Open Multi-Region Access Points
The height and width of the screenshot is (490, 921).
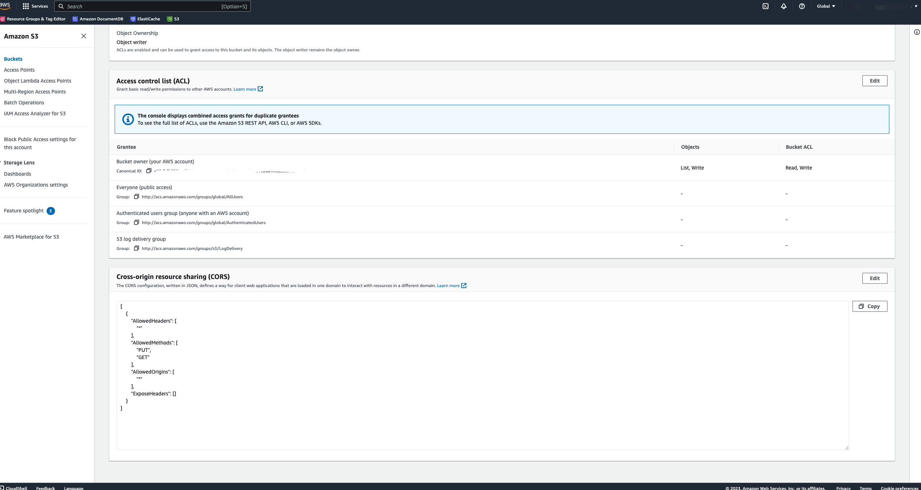point(35,92)
